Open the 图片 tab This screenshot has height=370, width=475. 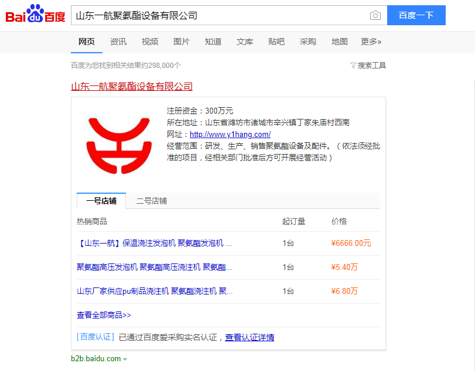182,42
